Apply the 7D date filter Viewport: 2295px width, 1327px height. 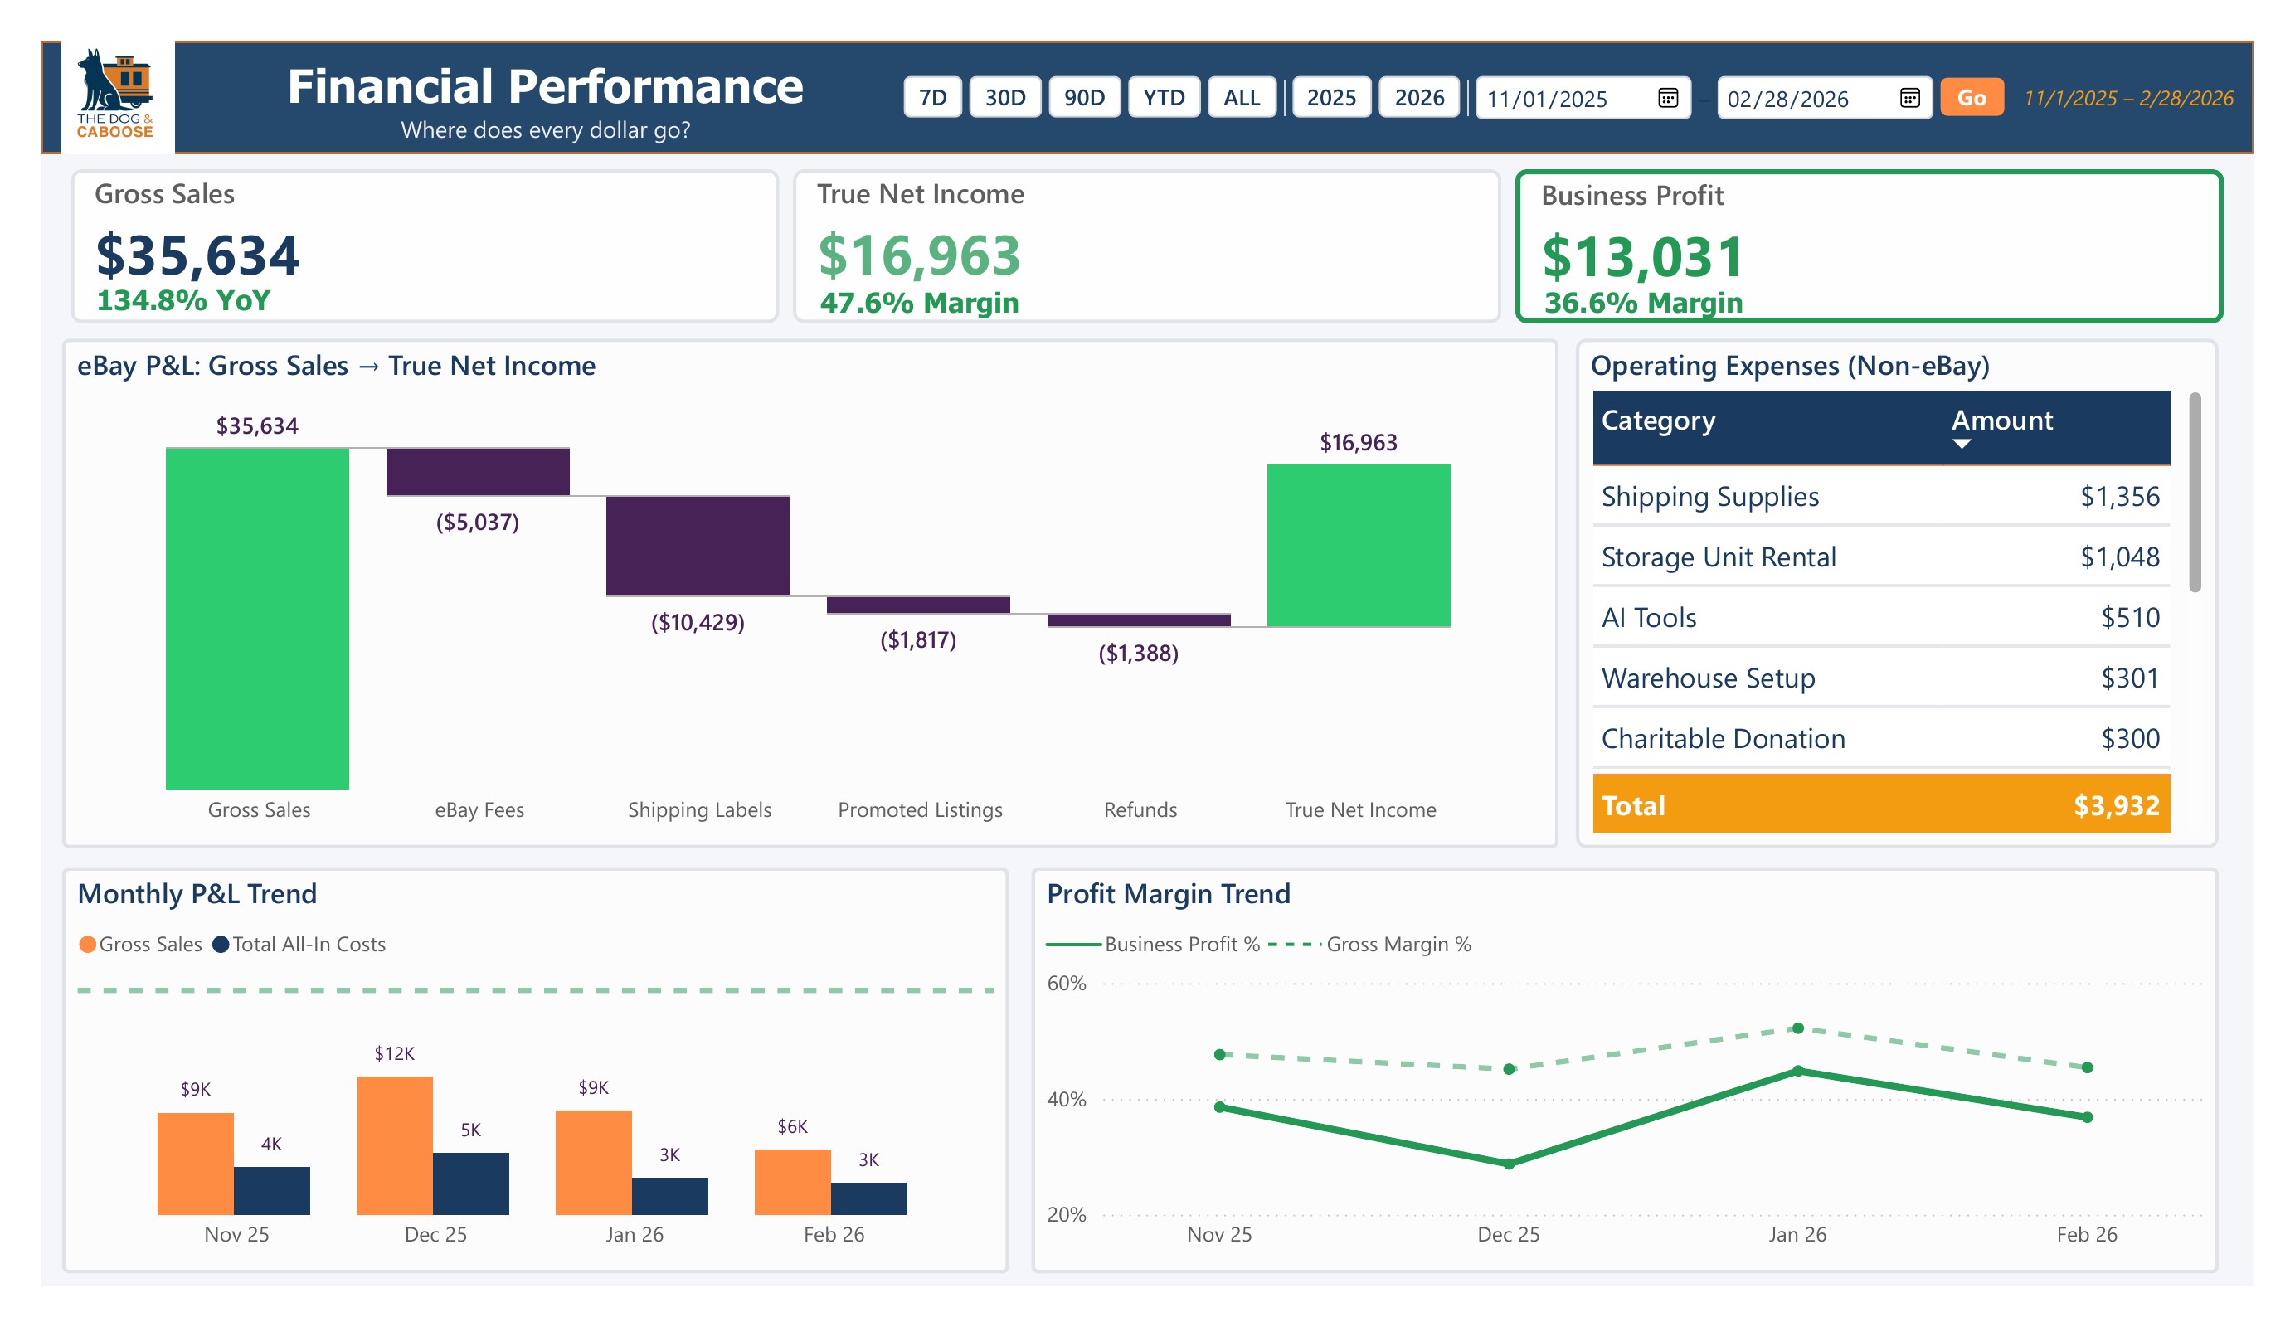pyautogui.click(x=935, y=99)
